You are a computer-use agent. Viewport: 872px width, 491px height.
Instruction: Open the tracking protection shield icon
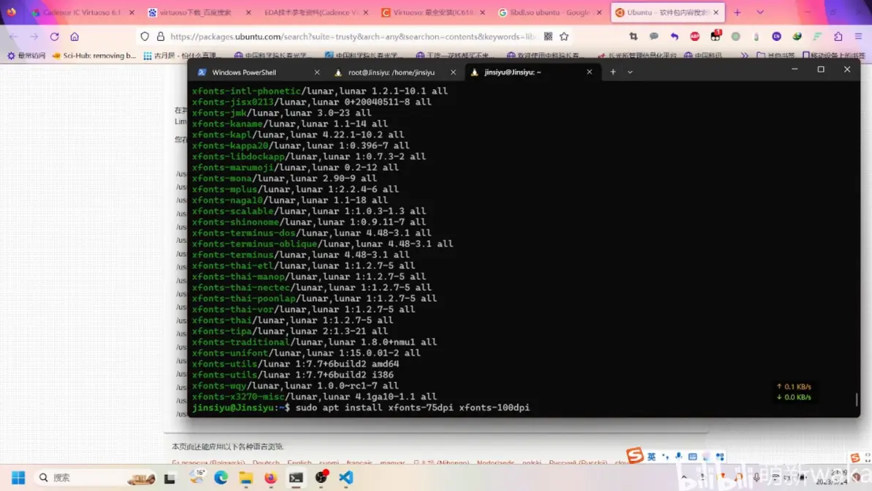[145, 37]
